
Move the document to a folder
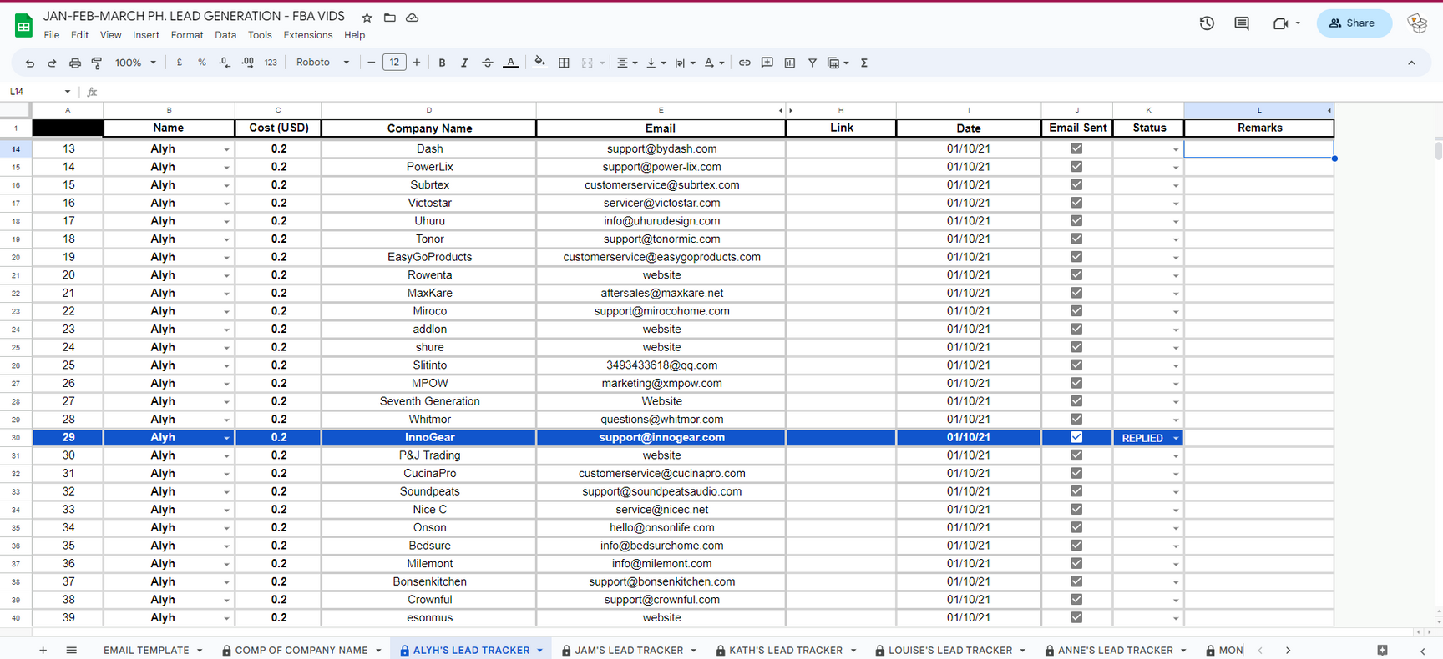[390, 18]
